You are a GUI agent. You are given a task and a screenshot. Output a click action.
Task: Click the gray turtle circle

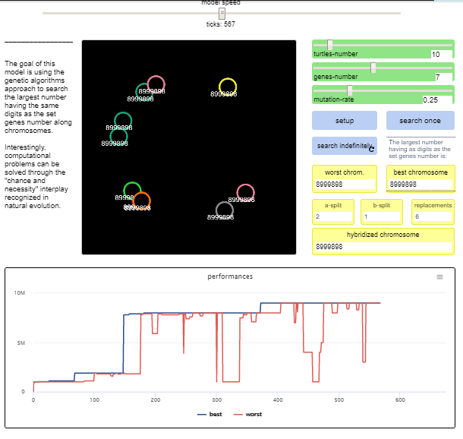point(225,210)
